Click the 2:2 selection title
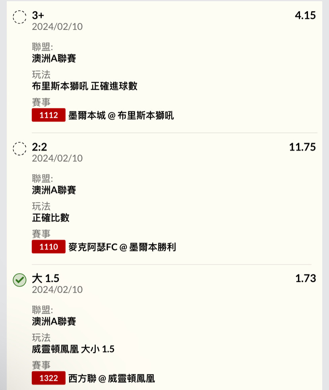This screenshot has height=390, width=329. (x=39, y=147)
